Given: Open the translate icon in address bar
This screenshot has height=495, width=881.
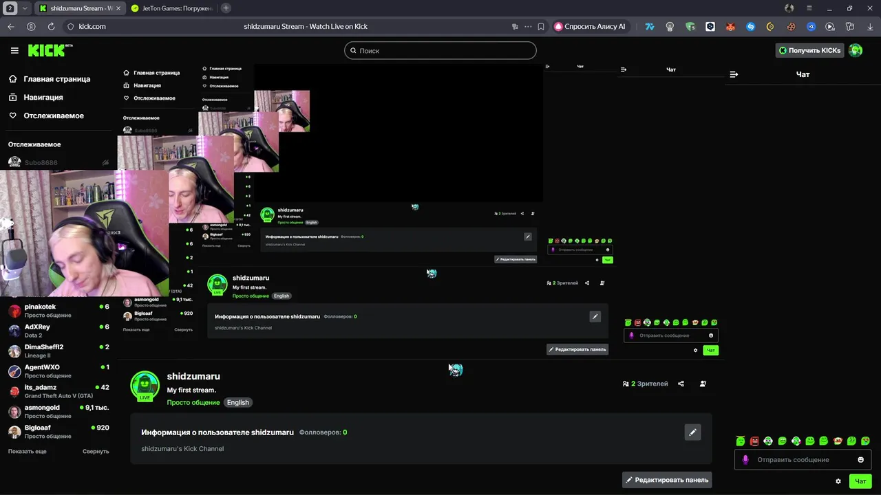Looking at the screenshot, I should click(515, 26).
